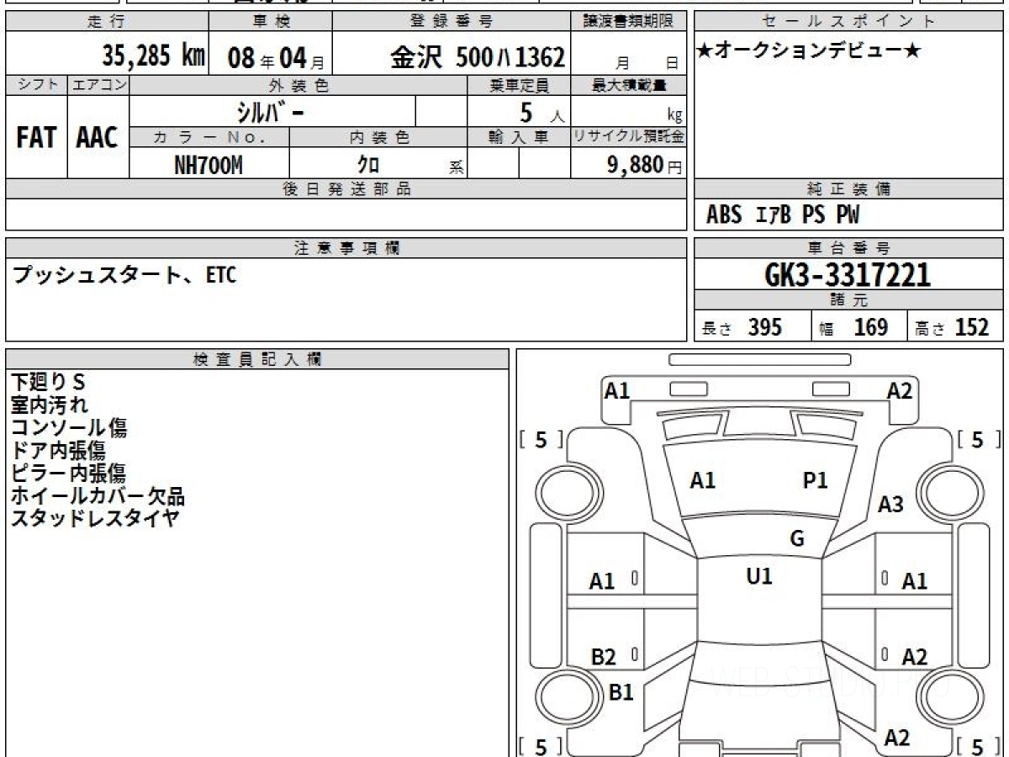This screenshot has width=1009, height=757.
Task: Click the recycle deposit amount 9,880円
Action: (645, 165)
